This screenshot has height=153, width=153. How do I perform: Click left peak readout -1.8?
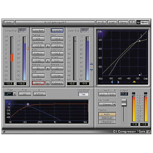coord(134,124)
